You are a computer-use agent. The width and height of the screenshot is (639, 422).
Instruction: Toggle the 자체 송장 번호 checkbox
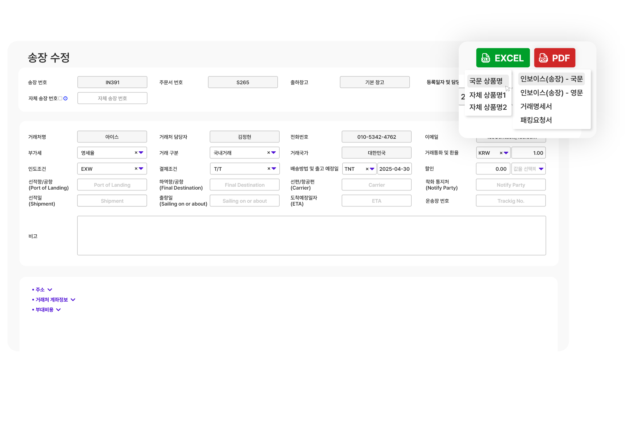60,98
